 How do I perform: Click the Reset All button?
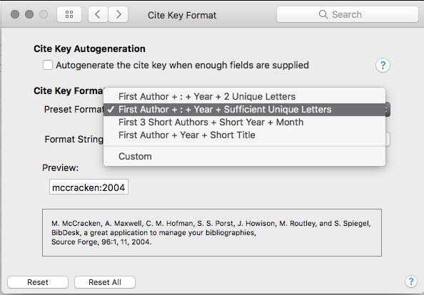click(105, 282)
